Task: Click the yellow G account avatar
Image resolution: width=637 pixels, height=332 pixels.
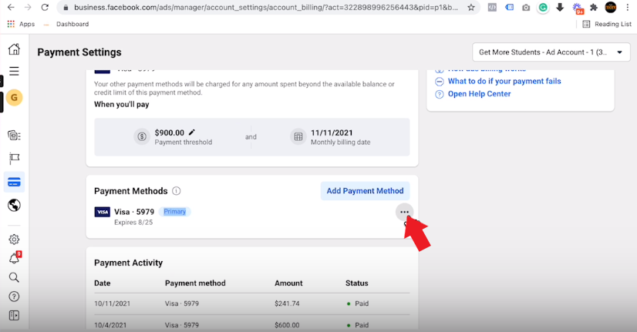Action: 14,98
